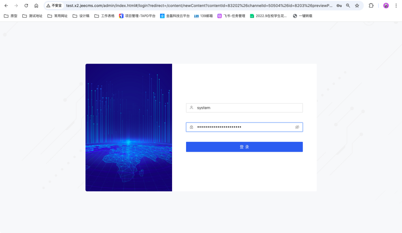
Task: Reload the page with the refresh icon
Action: [26, 6]
